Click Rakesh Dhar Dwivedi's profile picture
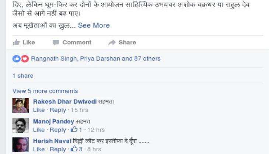Screen dimensions: 269x154 [x=21, y=105]
